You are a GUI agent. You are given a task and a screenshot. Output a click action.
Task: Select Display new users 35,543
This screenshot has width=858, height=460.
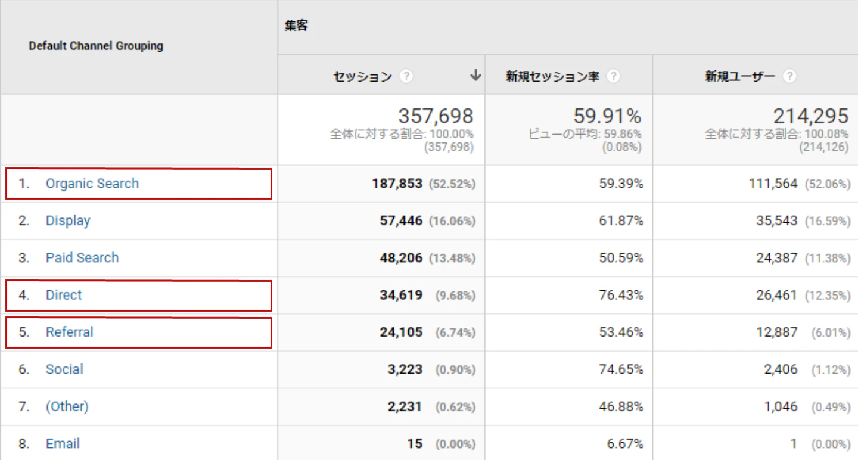coord(777,220)
